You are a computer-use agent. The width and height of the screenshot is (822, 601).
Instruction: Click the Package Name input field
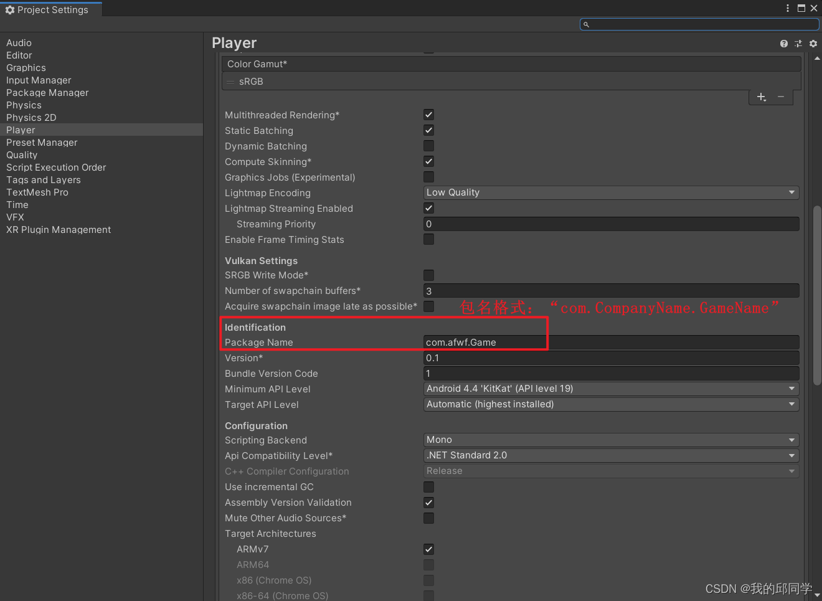tap(610, 342)
